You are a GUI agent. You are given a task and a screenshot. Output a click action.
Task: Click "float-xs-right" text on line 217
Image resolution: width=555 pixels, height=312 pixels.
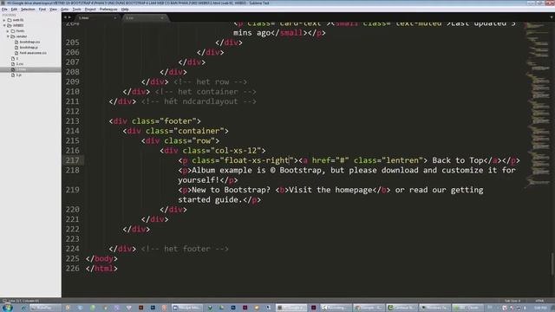tap(257, 160)
